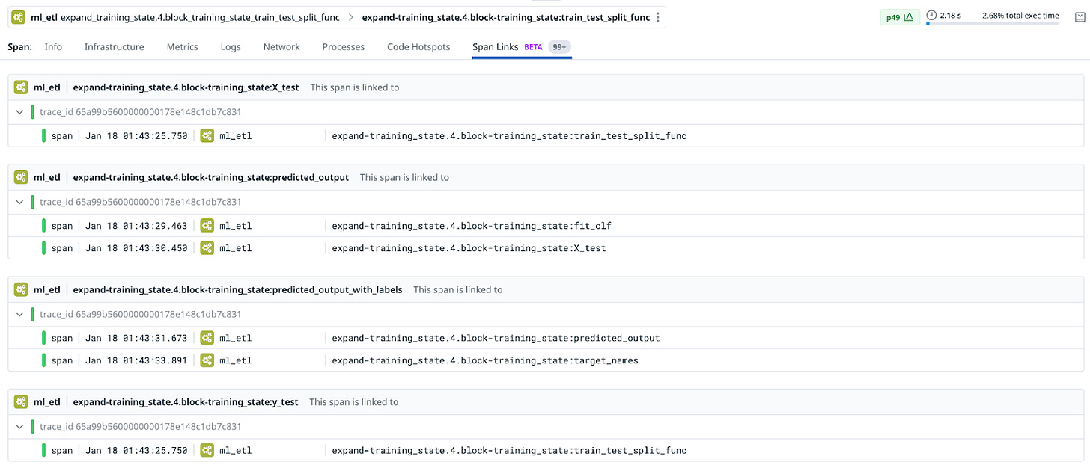Viewport: 1090px width, 471px height.
Task: Click the 99+ Span Links count badge
Action: pos(558,46)
